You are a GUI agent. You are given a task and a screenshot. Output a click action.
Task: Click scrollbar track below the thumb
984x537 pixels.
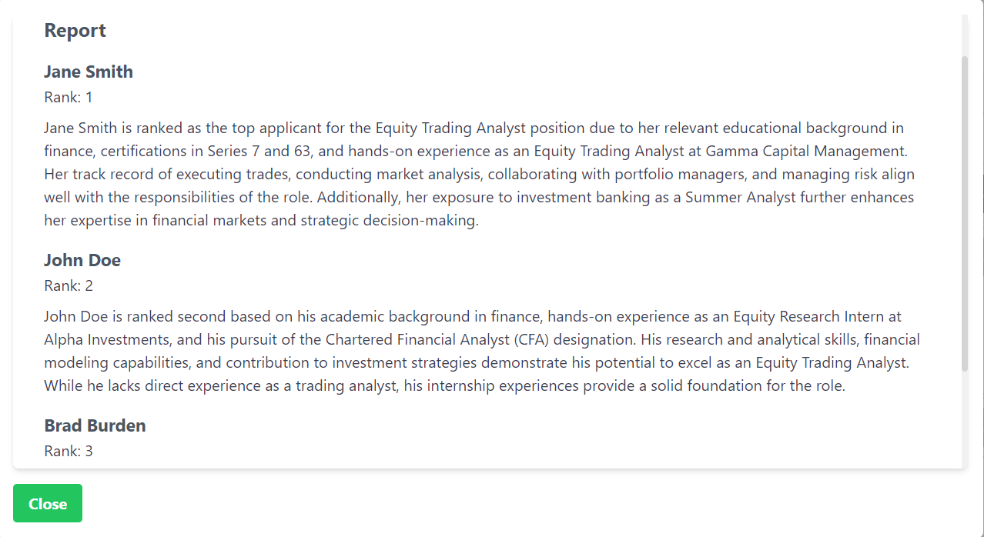click(x=965, y=419)
